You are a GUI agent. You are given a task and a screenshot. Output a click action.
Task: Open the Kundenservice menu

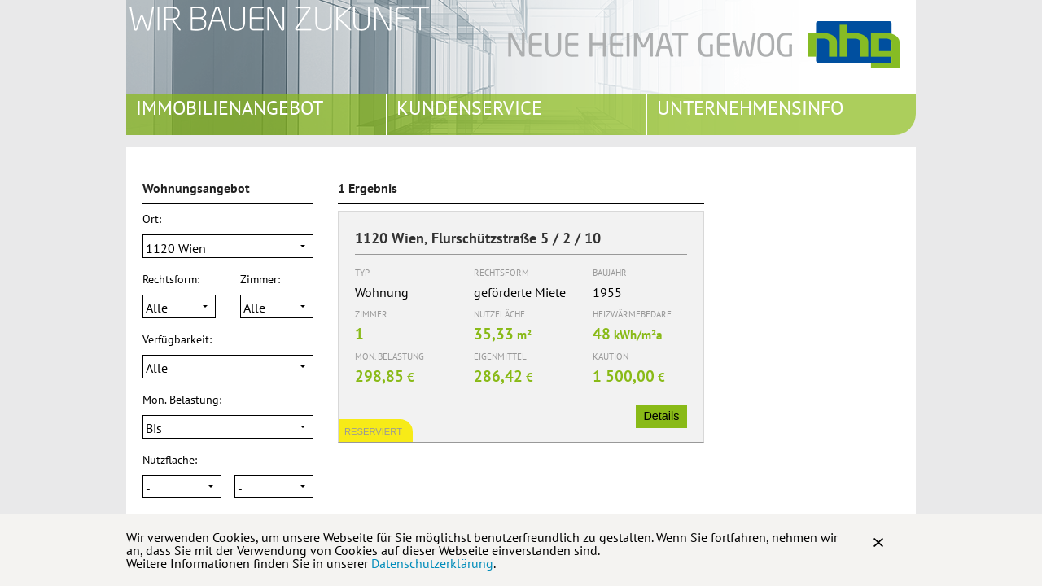coord(469,108)
